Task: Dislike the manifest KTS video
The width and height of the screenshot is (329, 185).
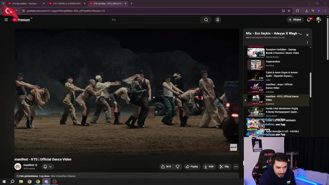Action: click(178, 166)
